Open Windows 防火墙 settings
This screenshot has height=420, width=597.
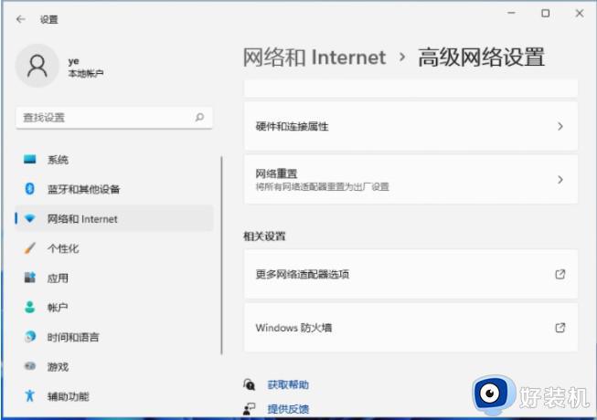click(x=410, y=328)
